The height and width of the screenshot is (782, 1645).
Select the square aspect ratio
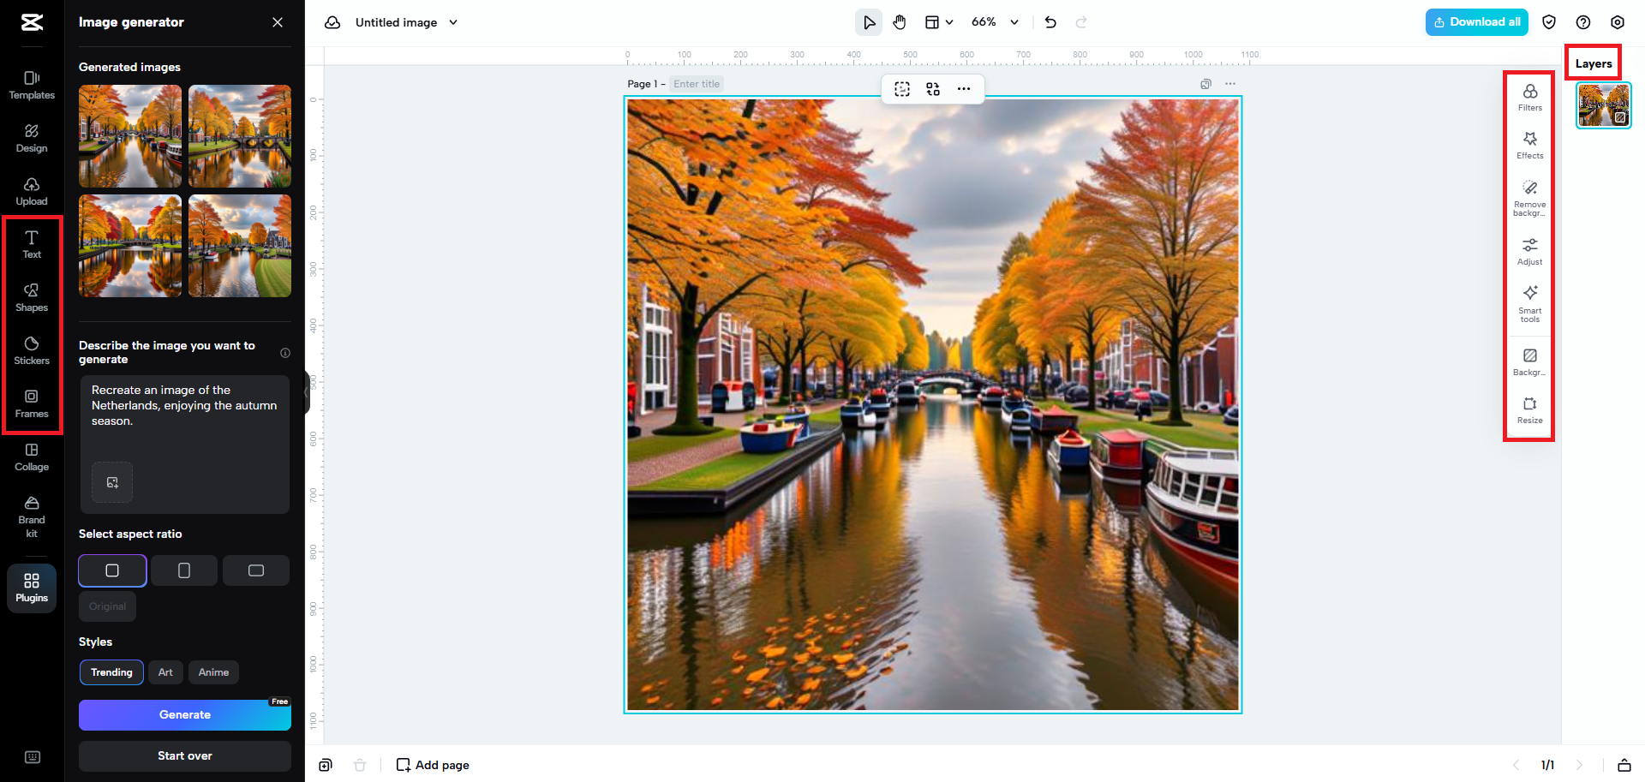click(x=112, y=570)
